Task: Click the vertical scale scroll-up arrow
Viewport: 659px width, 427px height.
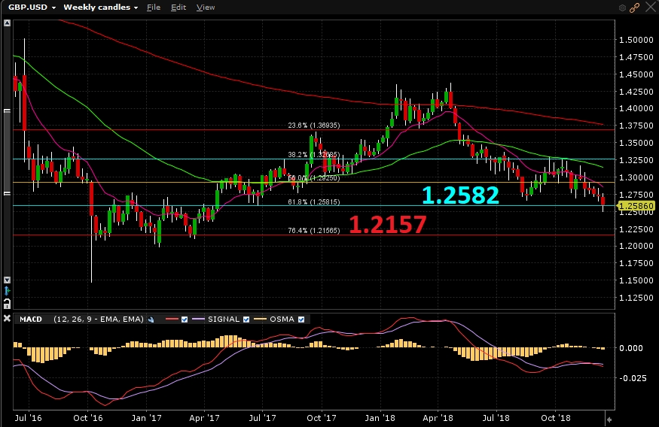Action: pyautogui.click(x=7, y=23)
